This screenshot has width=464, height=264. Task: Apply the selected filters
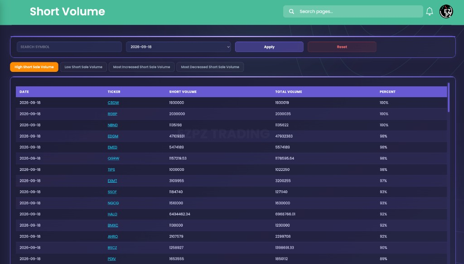coord(269,47)
